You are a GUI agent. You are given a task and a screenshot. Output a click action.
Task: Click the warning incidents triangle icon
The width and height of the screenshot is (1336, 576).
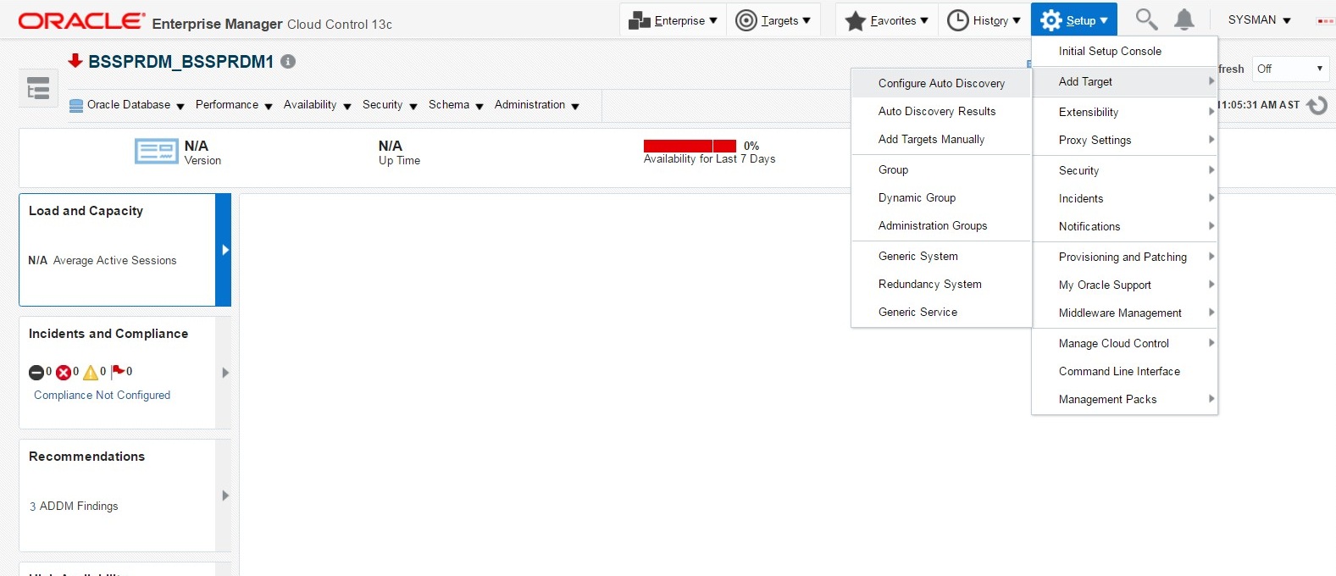[91, 372]
